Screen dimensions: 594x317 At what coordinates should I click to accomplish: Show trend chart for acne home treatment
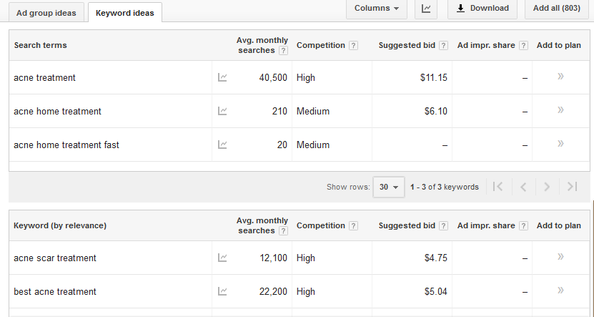pyautogui.click(x=222, y=111)
